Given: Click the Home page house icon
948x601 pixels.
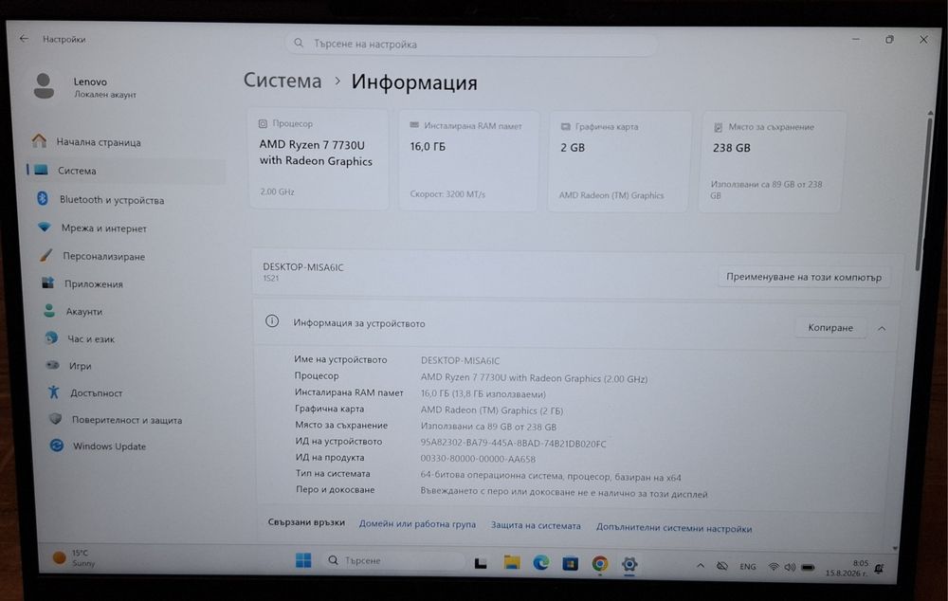Looking at the screenshot, I should 39,141.
